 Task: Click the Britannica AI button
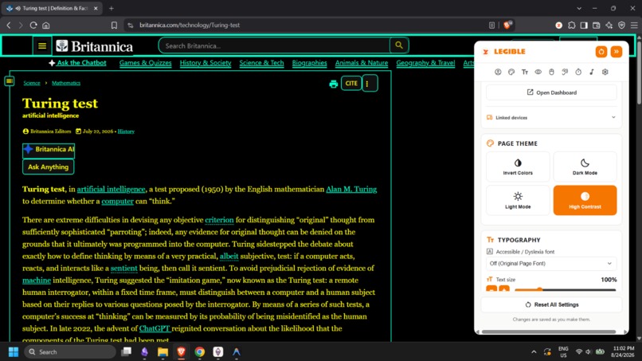point(49,150)
